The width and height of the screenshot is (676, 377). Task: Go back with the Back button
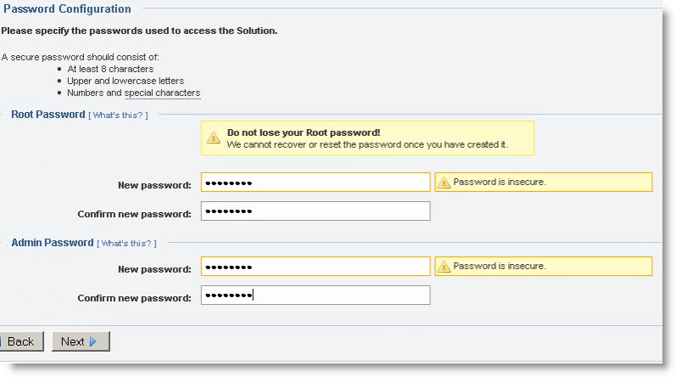point(19,341)
